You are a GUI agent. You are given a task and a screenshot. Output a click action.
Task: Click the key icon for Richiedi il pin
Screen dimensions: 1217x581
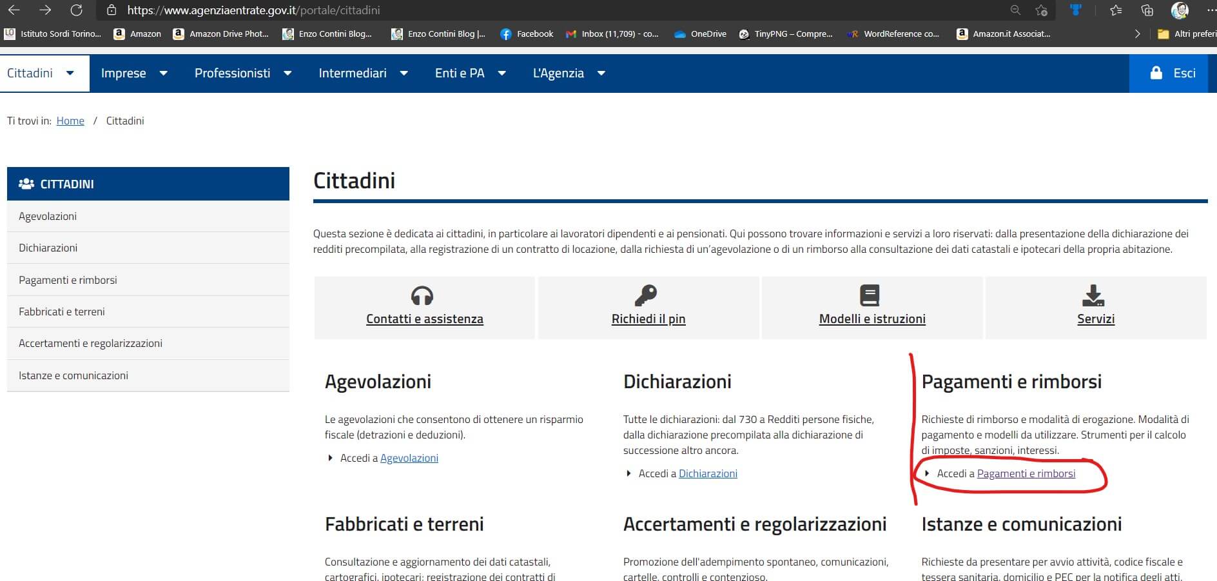(x=645, y=295)
